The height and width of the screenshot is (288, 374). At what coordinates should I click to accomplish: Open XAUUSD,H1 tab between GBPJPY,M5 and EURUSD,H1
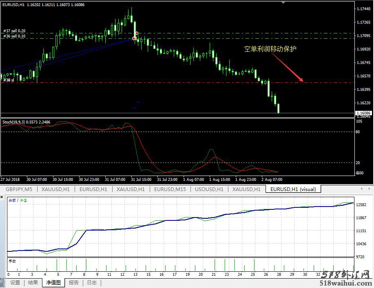(x=55, y=189)
